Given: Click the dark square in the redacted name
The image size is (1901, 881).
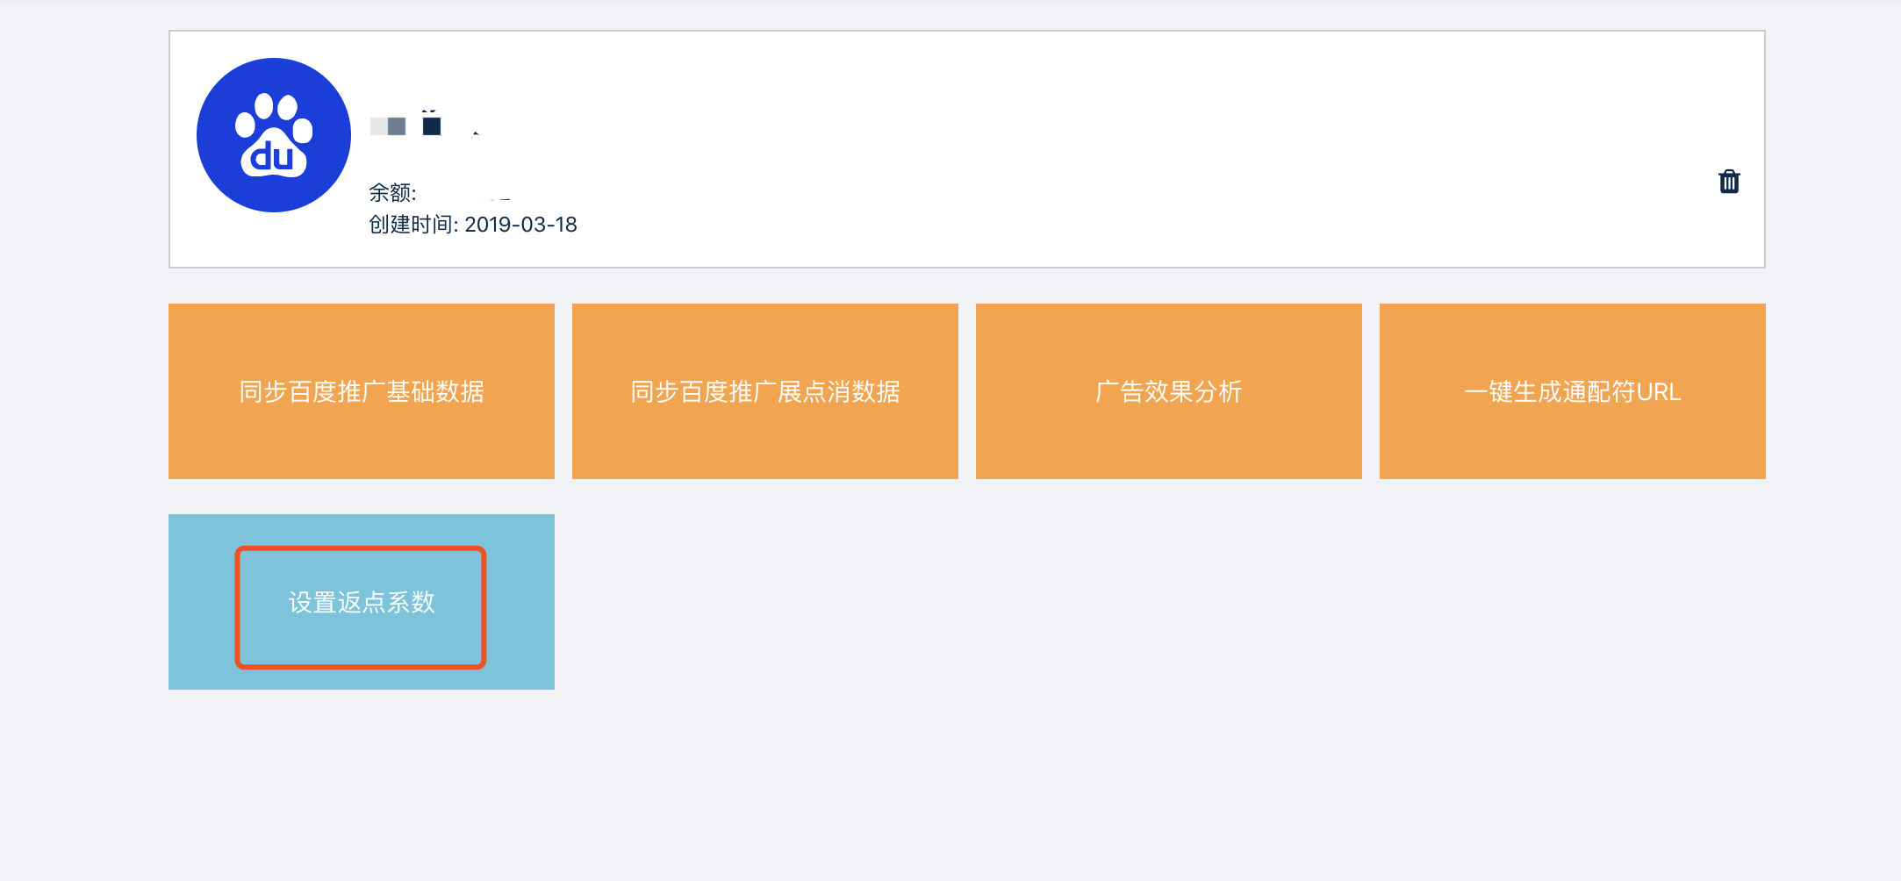Looking at the screenshot, I should 432,126.
